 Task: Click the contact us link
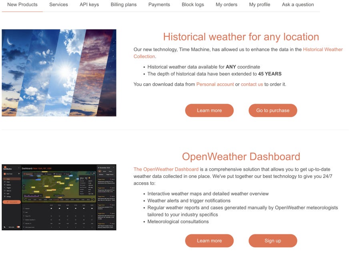252,84
